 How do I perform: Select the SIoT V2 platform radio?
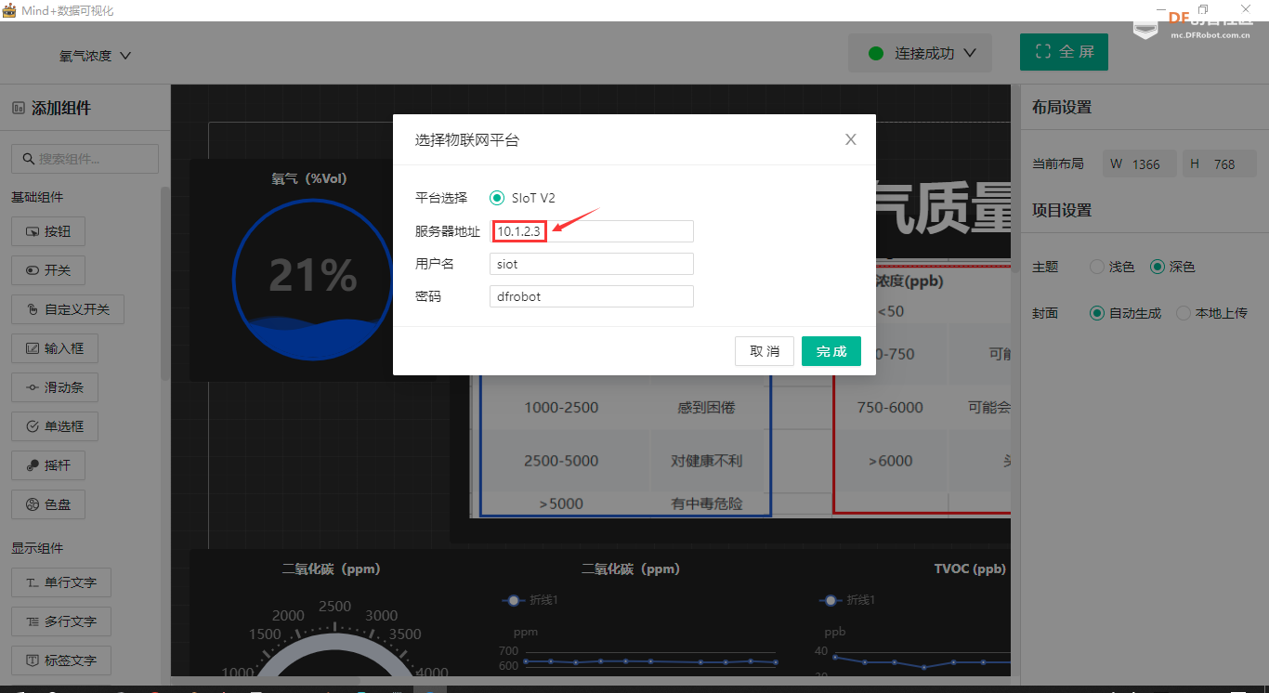(x=497, y=198)
